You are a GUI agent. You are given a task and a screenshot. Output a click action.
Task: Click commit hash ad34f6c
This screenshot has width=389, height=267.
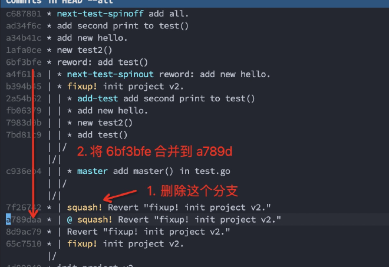coord(24,26)
